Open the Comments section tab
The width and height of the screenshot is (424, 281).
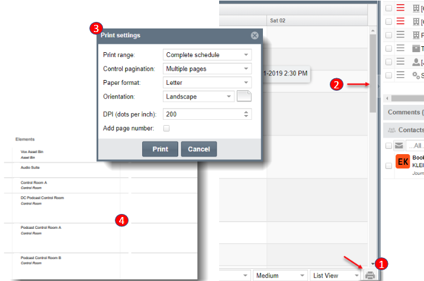coord(404,113)
